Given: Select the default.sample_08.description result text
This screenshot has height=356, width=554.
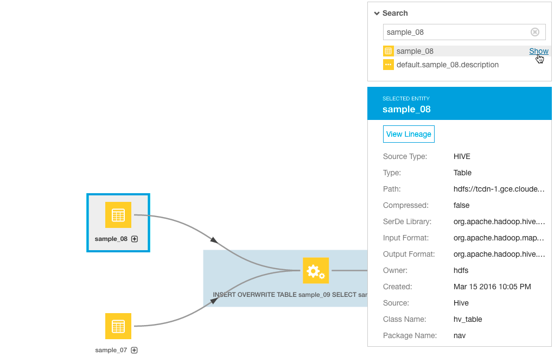Looking at the screenshot, I should pos(447,65).
